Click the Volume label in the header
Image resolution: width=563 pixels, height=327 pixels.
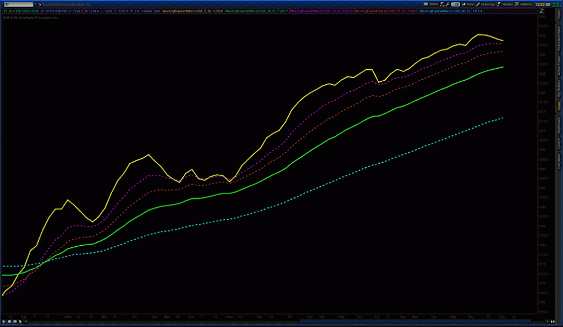pyautogui.click(x=146, y=11)
